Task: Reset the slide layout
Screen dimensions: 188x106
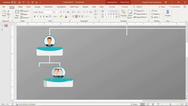Action: [x=24, y=14]
